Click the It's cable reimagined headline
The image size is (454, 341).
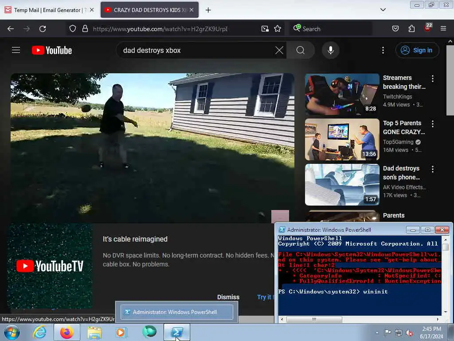tap(135, 239)
